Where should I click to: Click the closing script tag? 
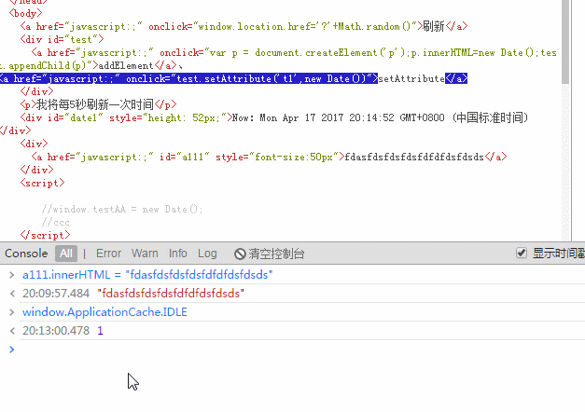click(45, 235)
